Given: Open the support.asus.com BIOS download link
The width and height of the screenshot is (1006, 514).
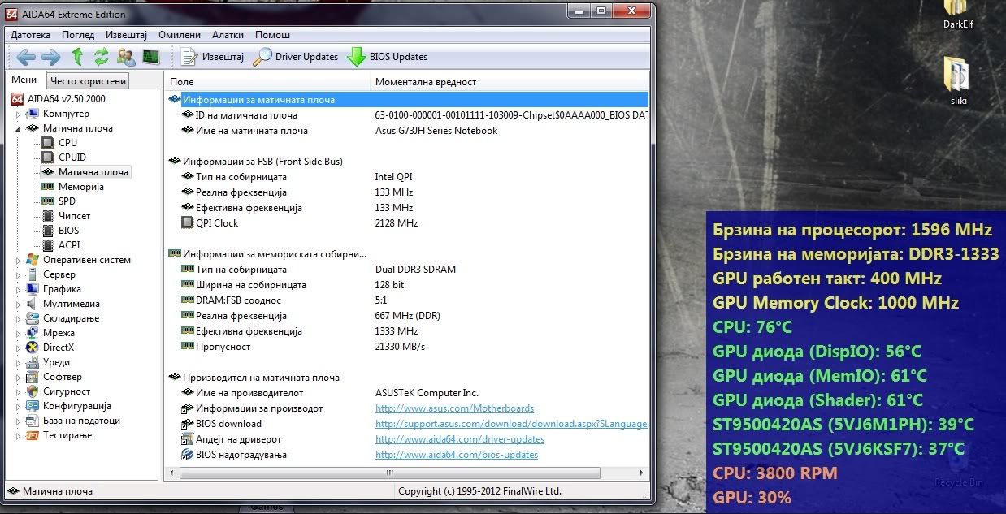Looking at the screenshot, I should click(512, 424).
